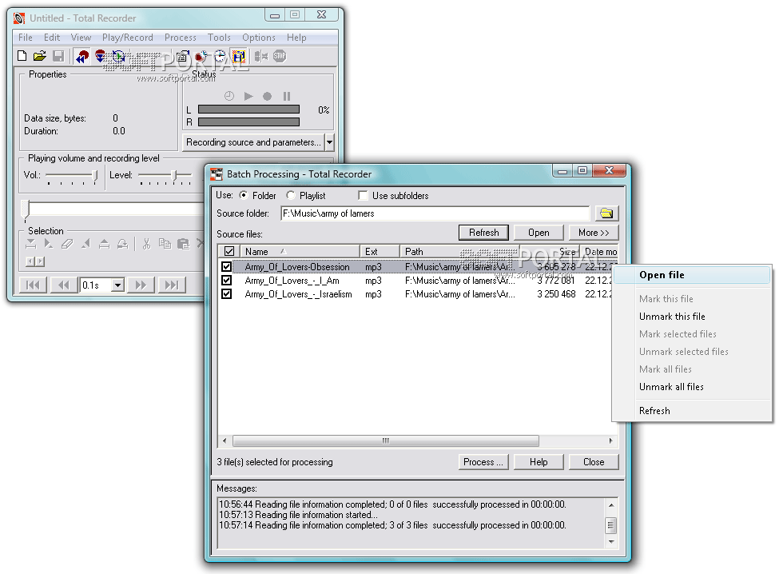Click the STOP sign toolbar icon
Screen dimensions: 783x574
click(x=280, y=56)
